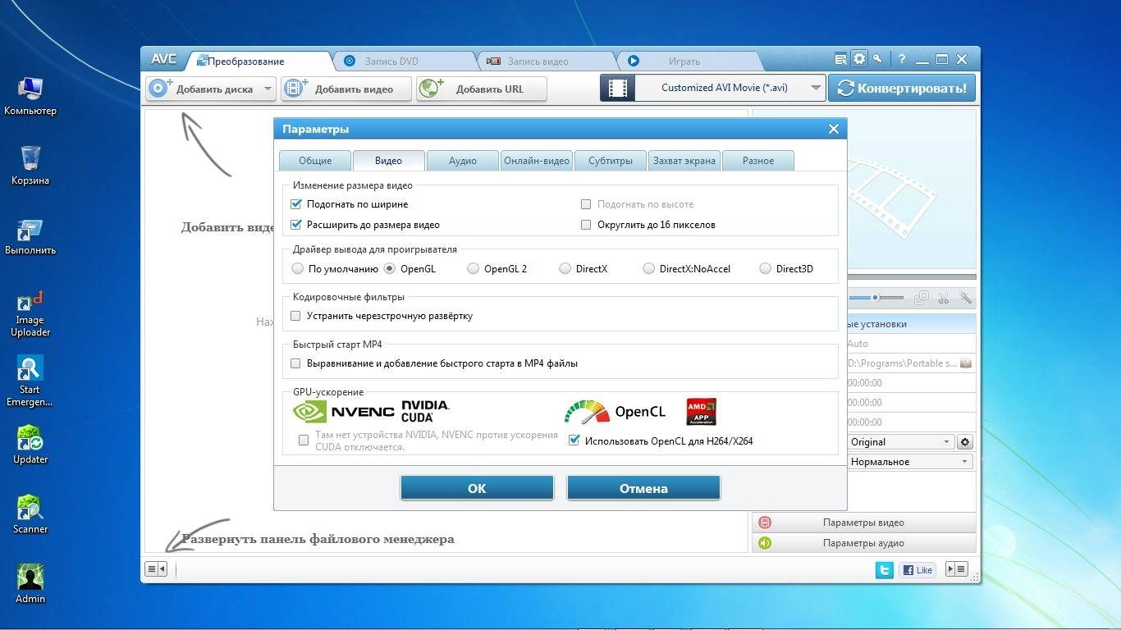Click the merge clips icon in preview toolbar
The width and height of the screenshot is (1121, 630).
pyautogui.click(x=922, y=298)
